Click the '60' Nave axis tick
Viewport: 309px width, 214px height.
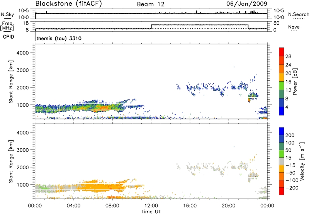click(276, 23)
